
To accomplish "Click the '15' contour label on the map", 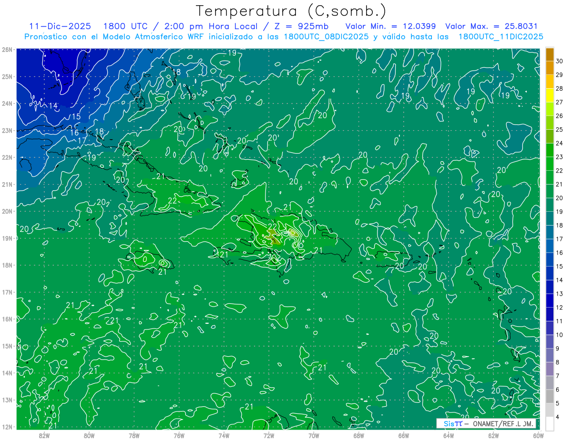I will [x=76, y=117].
